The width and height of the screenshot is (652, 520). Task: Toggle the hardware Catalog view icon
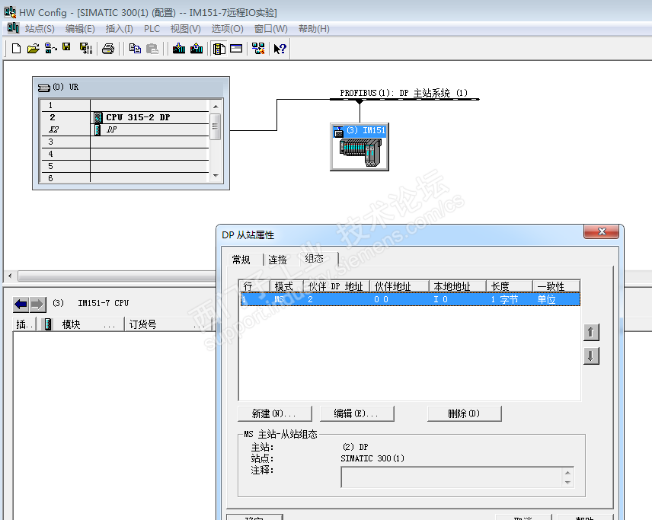[219, 49]
